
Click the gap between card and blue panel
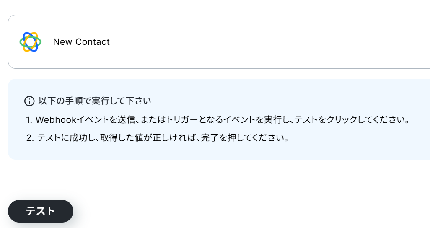coord(210,74)
